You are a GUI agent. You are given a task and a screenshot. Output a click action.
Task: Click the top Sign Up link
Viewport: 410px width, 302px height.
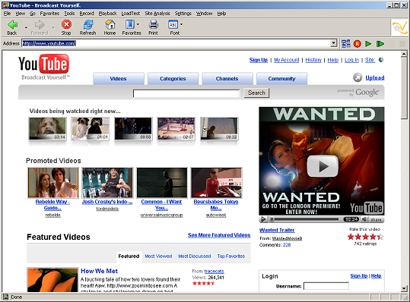259,60
